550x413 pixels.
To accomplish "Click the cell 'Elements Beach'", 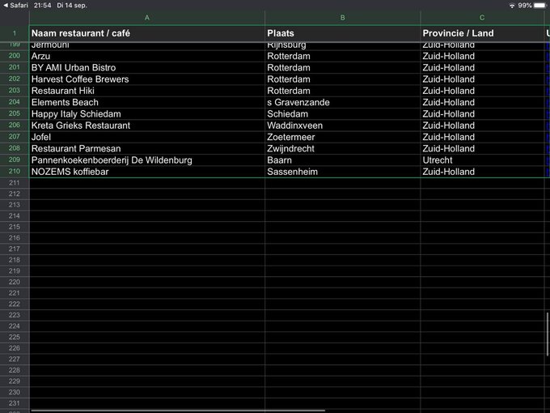I will [147, 103].
